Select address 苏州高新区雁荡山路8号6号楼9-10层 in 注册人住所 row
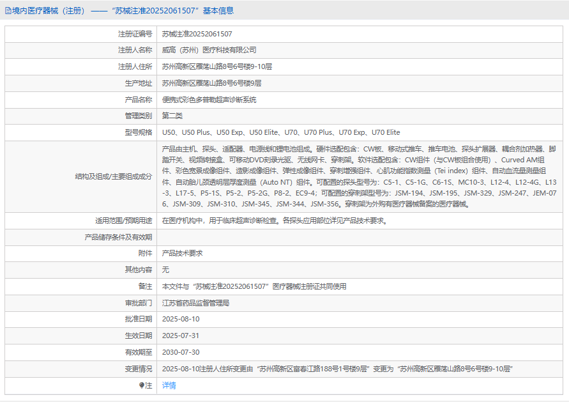The image size is (569, 402). [217, 67]
